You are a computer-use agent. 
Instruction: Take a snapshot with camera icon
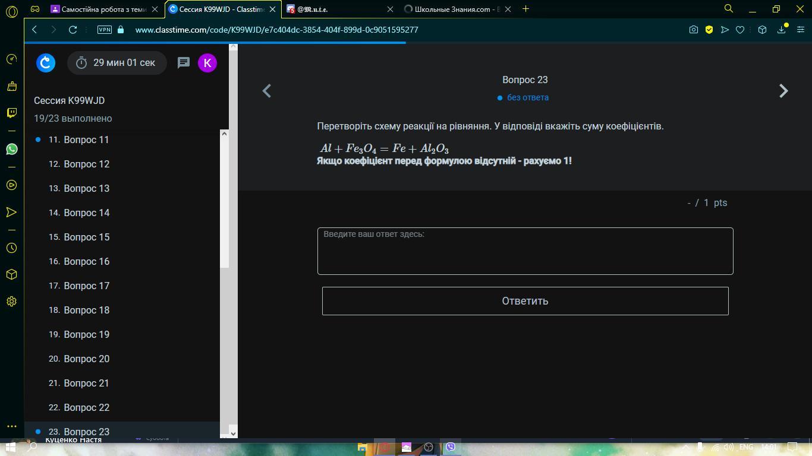click(x=693, y=29)
